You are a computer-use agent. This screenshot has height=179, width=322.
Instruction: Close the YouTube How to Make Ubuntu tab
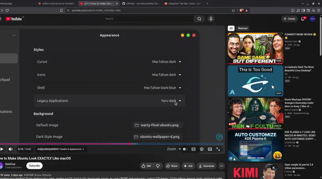[x=117, y=4]
